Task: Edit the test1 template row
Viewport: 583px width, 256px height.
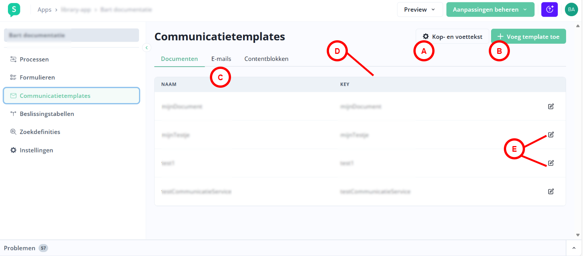Action: tap(551, 163)
